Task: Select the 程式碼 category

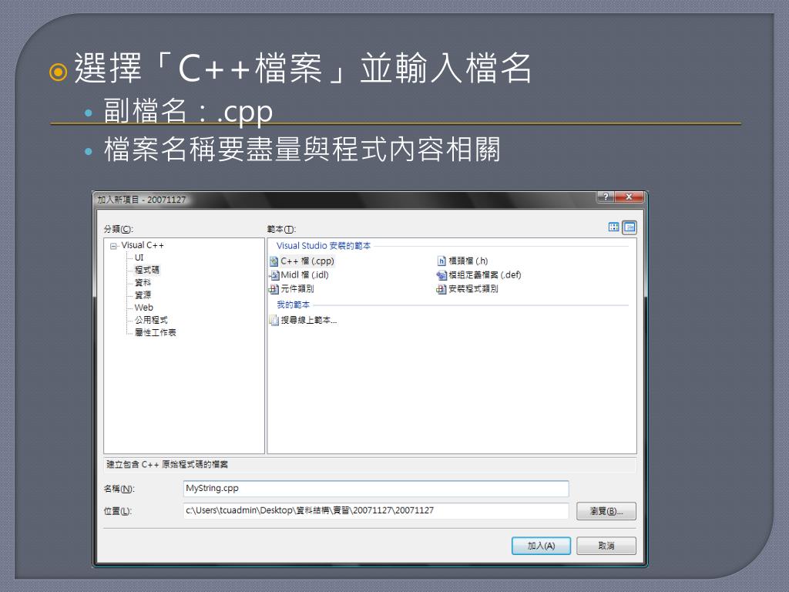Action: 147,270
